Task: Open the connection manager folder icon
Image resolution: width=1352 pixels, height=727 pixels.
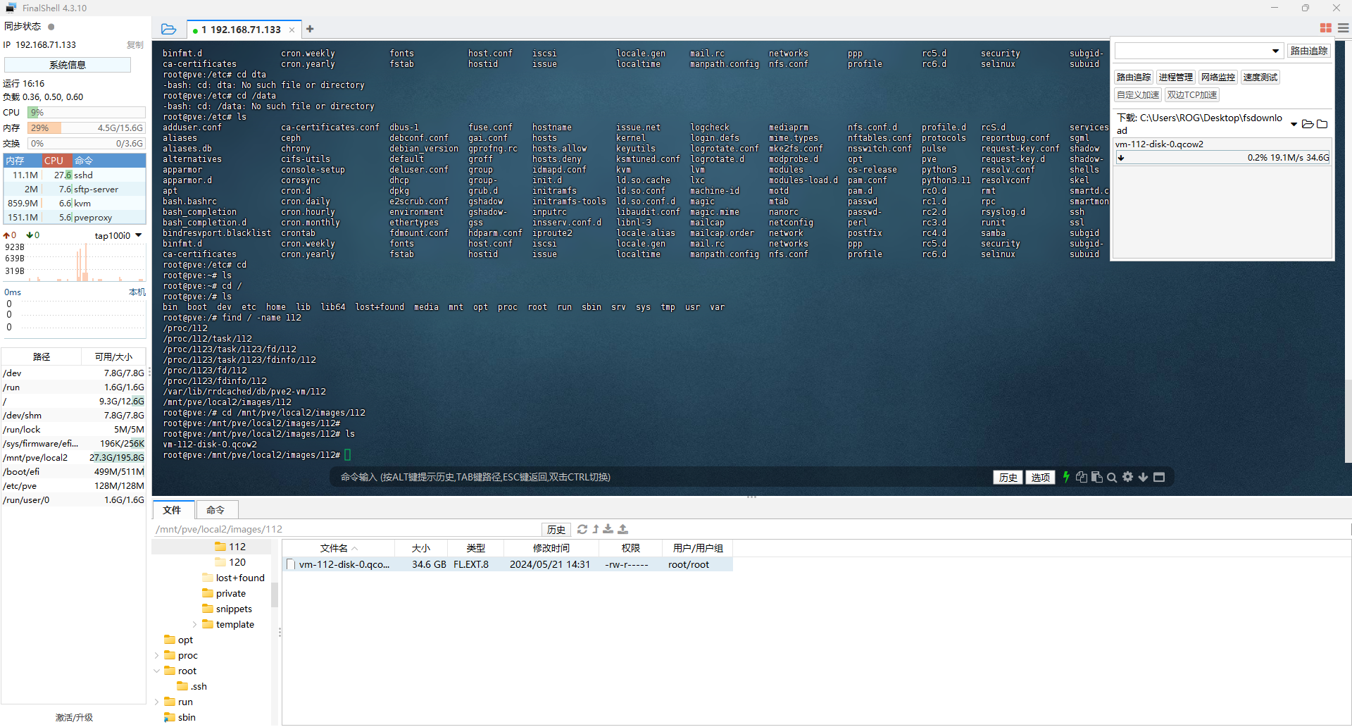Action: [168, 29]
